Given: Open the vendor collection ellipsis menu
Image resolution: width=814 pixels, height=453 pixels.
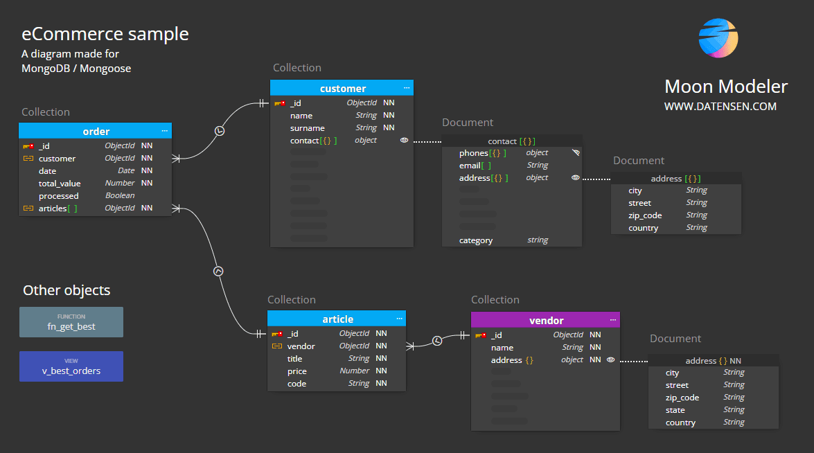Looking at the screenshot, I should pyautogui.click(x=613, y=320).
